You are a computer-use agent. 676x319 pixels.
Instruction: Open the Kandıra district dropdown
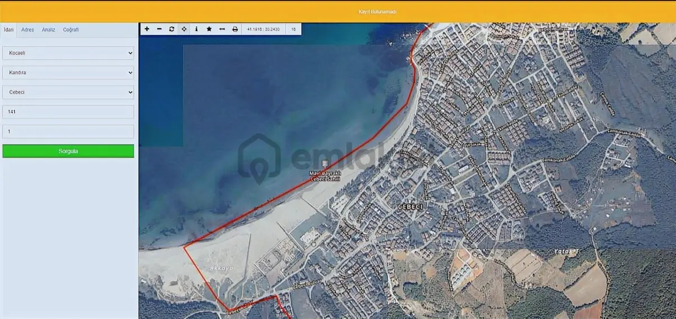pos(68,73)
